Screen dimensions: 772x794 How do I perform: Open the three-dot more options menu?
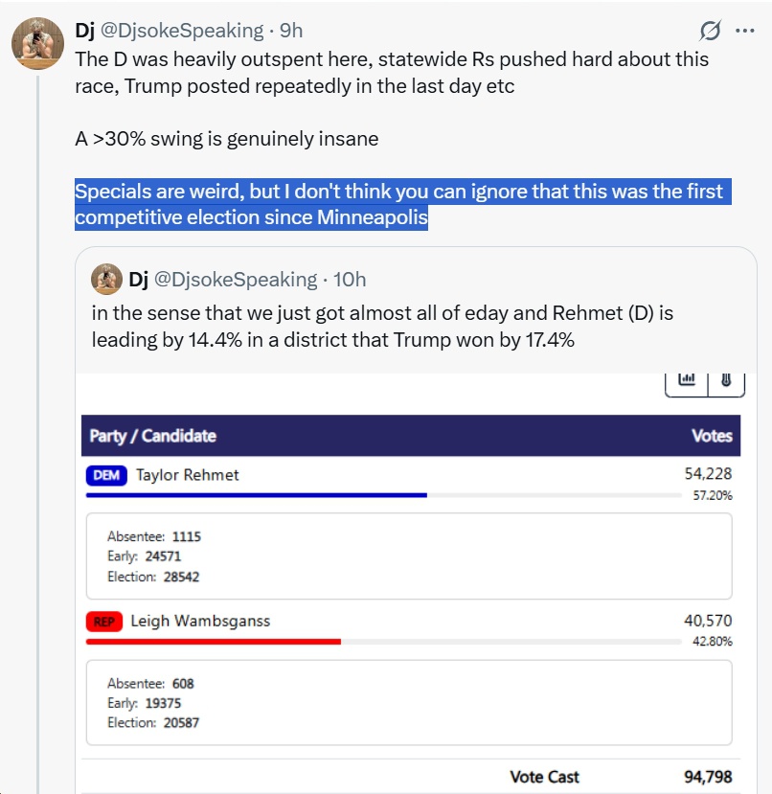coord(744,31)
